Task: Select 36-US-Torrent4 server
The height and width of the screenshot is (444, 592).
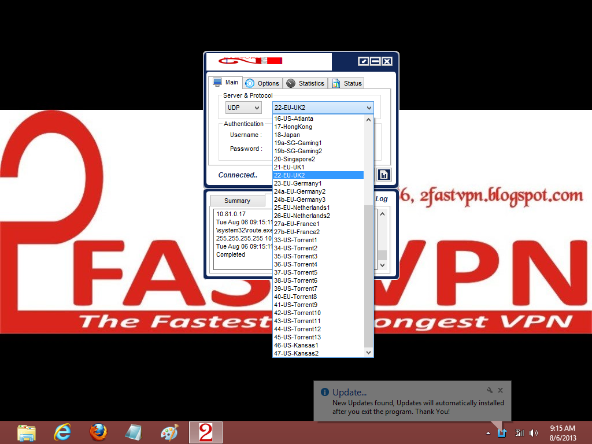Action: click(318, 264)
